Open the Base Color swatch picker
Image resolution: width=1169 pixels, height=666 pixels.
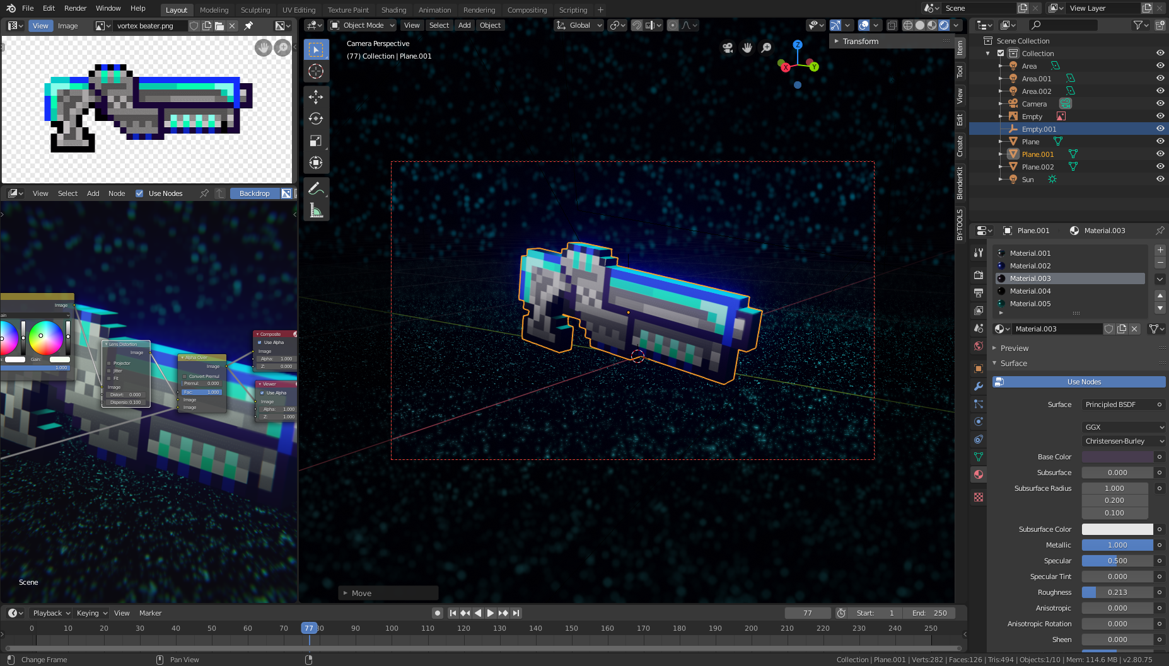coord(1116,457)
